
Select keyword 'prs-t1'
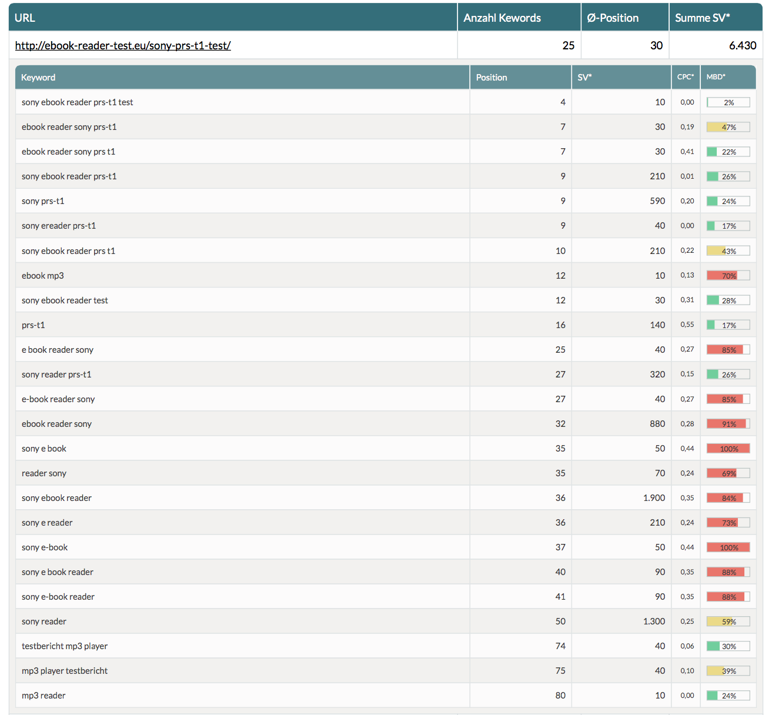point(33,325)
